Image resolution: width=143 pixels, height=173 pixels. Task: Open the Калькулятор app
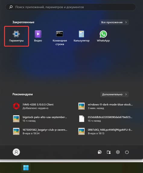point(81,36)
